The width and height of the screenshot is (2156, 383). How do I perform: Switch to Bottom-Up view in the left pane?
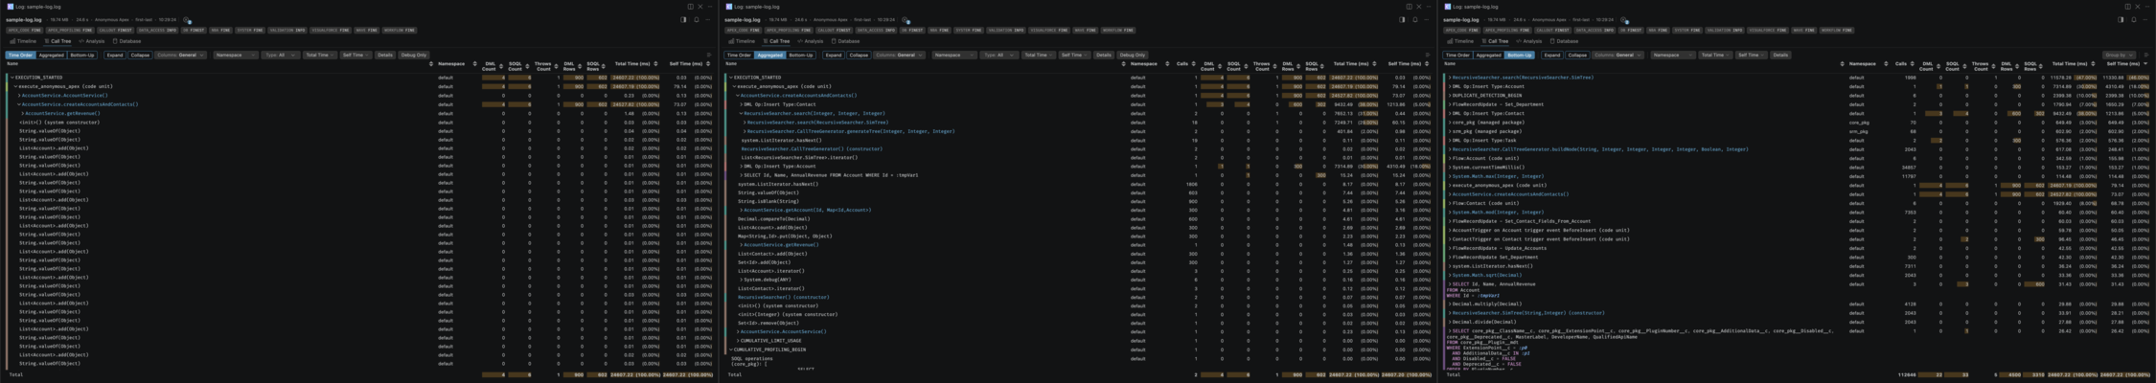click(x=82, y=55)
